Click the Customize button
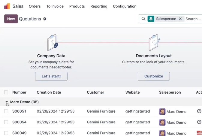The image size is (202, 136). pyautogui.click(x=154, y=76)
